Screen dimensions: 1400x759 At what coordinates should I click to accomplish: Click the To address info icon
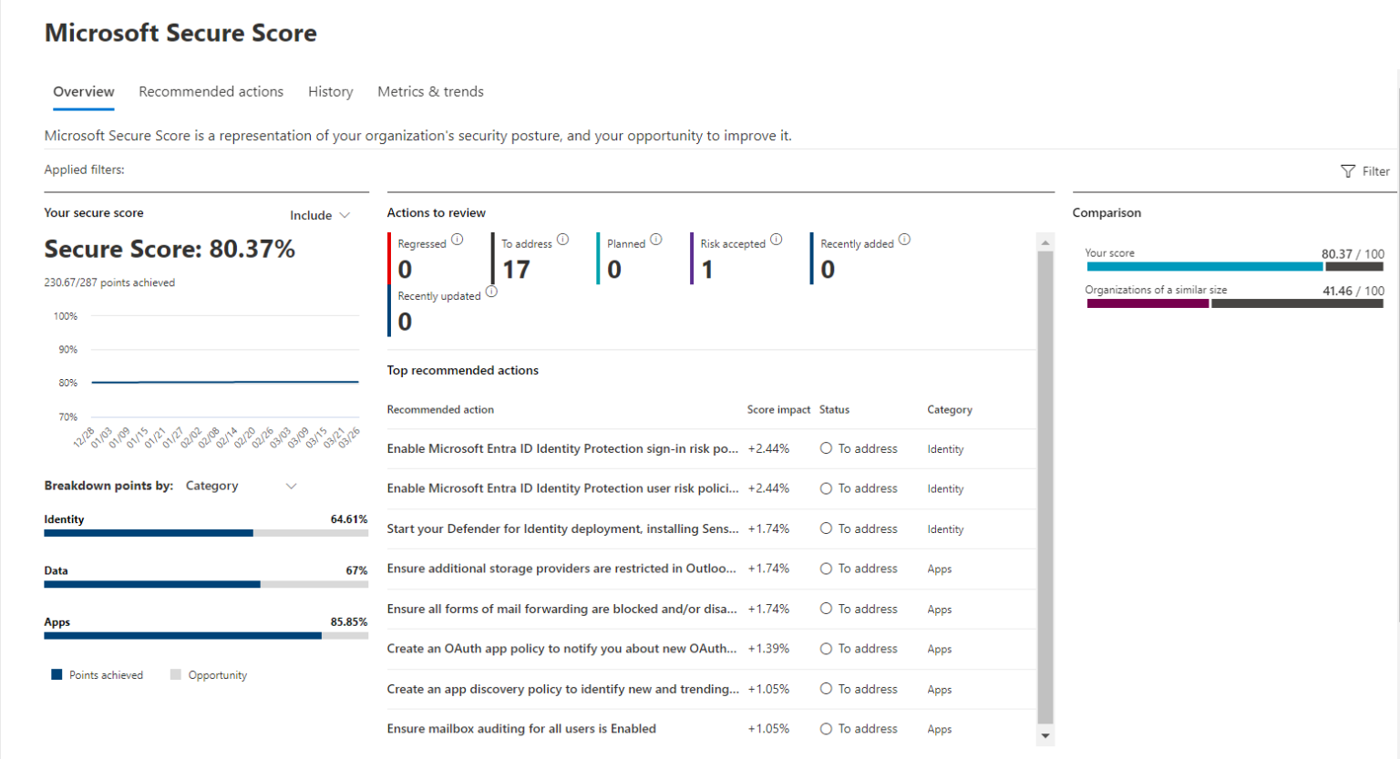(562, 239)
